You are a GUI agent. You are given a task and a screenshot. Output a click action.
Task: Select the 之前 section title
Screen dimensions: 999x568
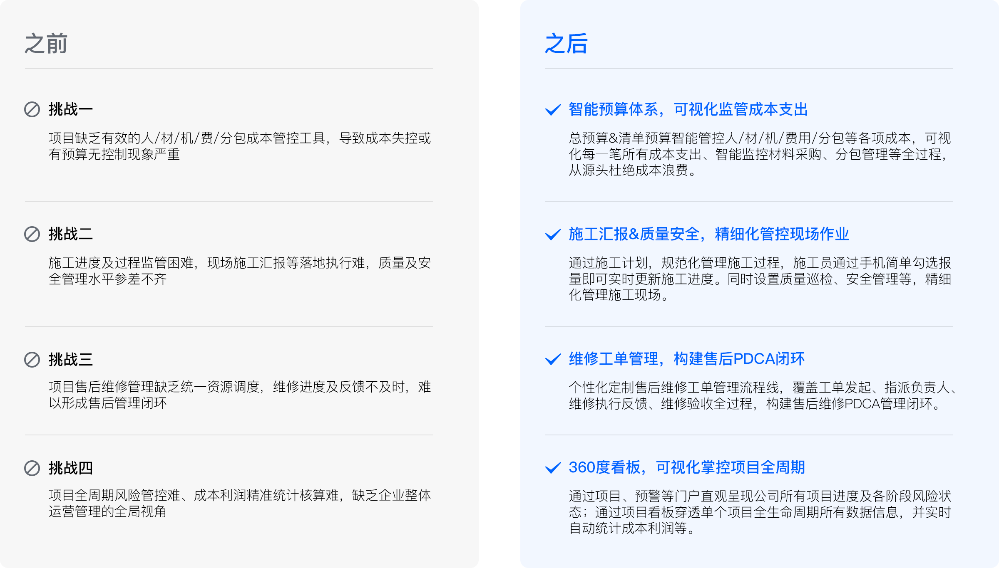point(46,44)
